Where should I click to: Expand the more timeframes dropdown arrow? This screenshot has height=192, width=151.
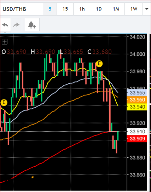147,9
